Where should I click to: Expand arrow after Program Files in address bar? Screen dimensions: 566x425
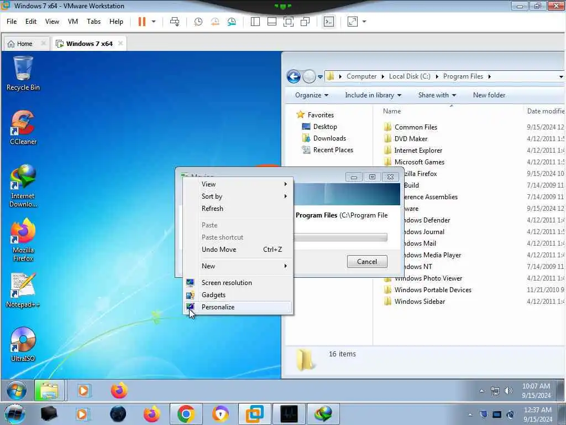tap(490, 76)
